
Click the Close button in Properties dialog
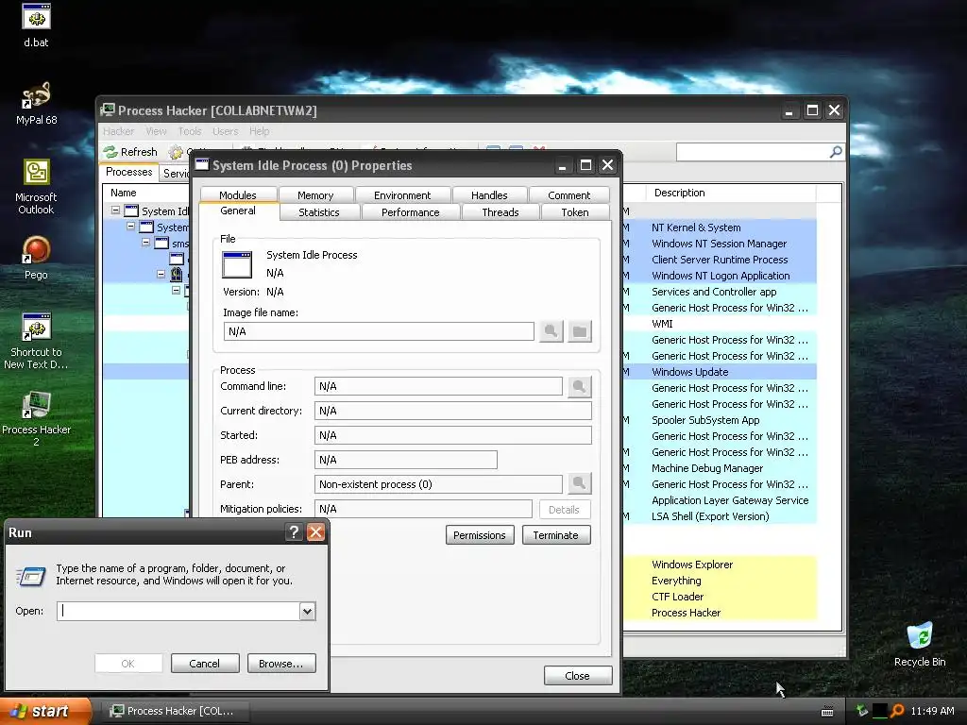coord(578,676)
